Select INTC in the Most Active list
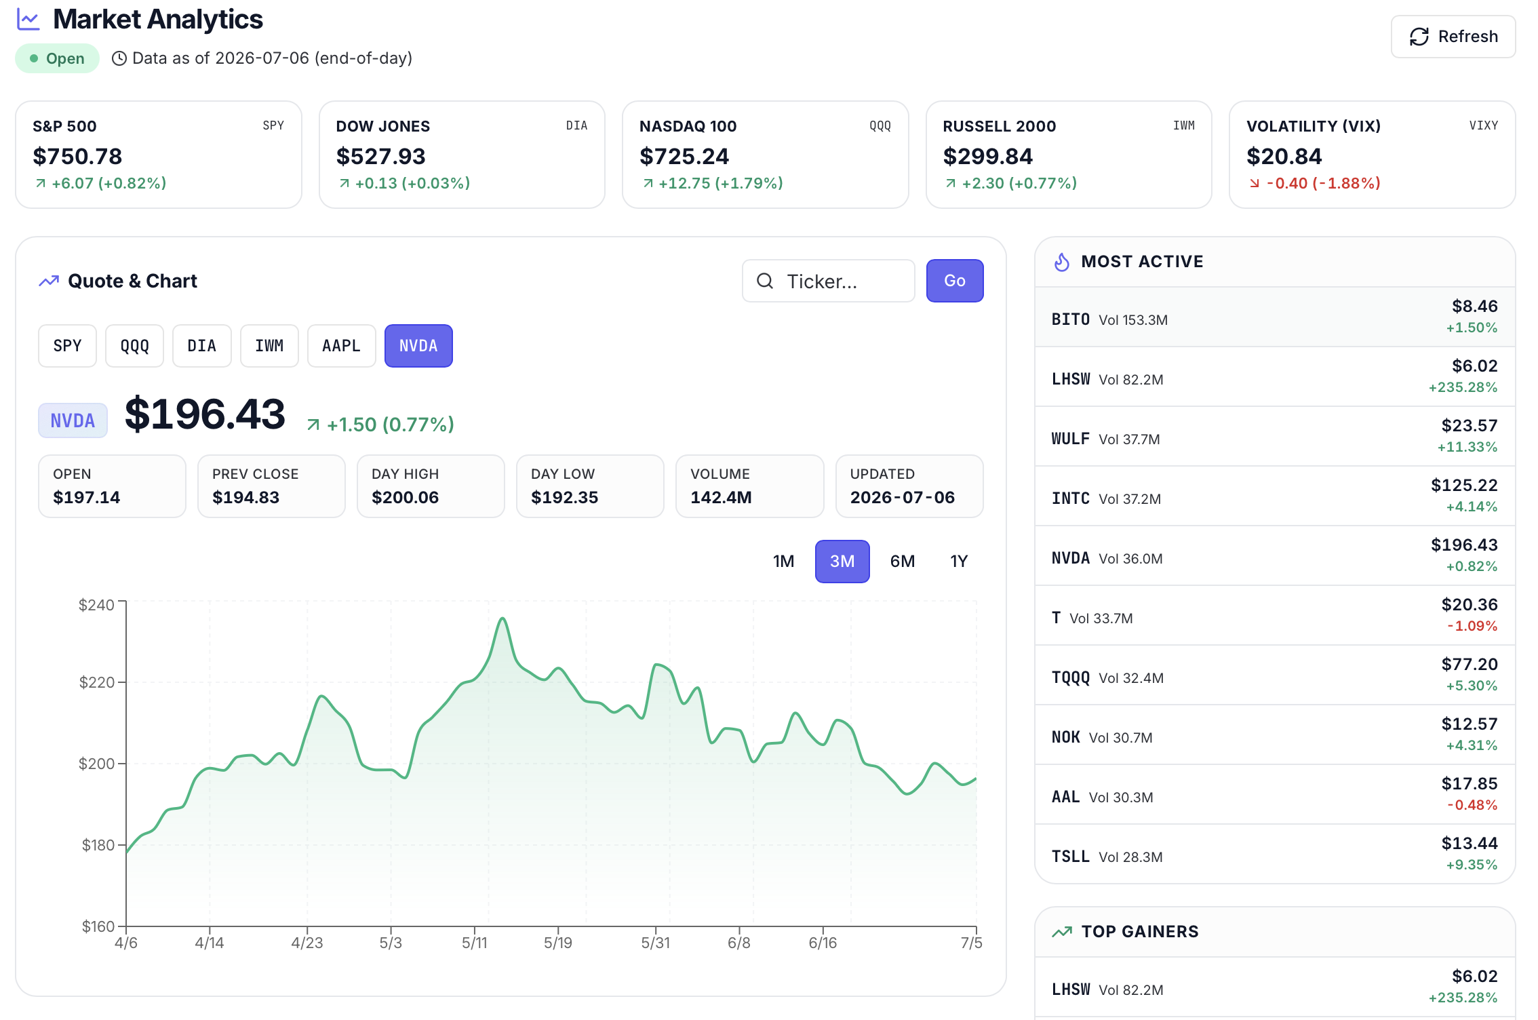Viewport: 1538px width, 1020px height. (x=1275, y=496)
